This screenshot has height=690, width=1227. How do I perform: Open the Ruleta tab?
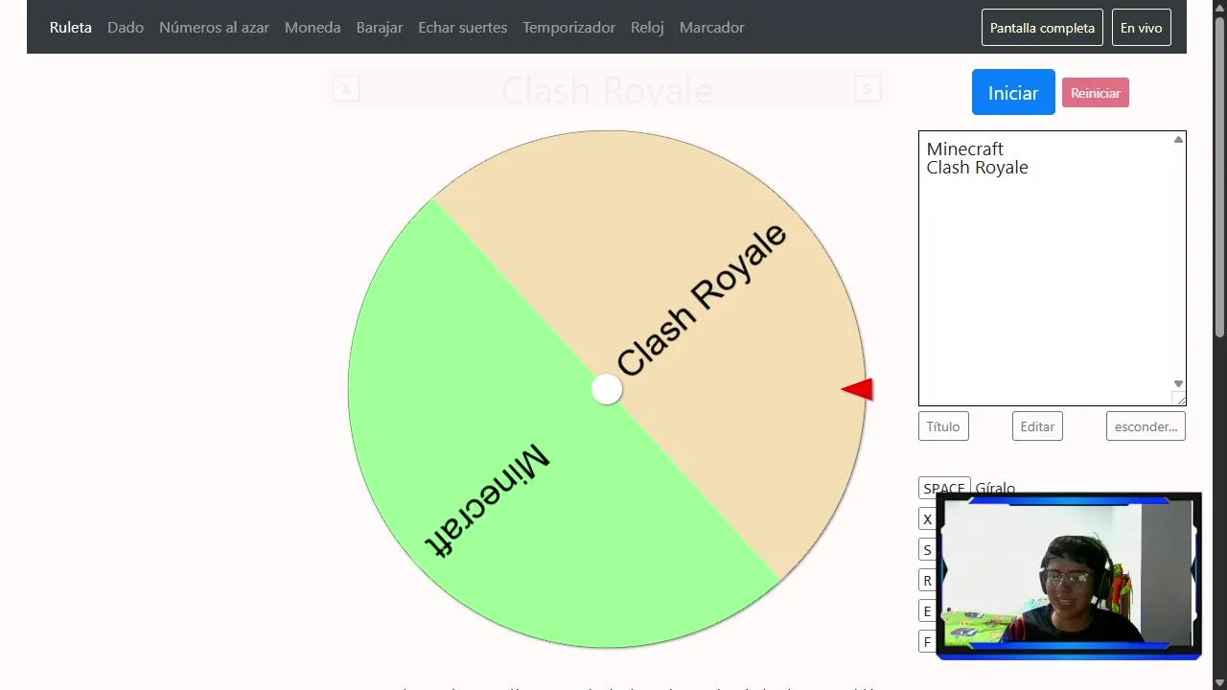pyautogui.click(x=71, y=28)
